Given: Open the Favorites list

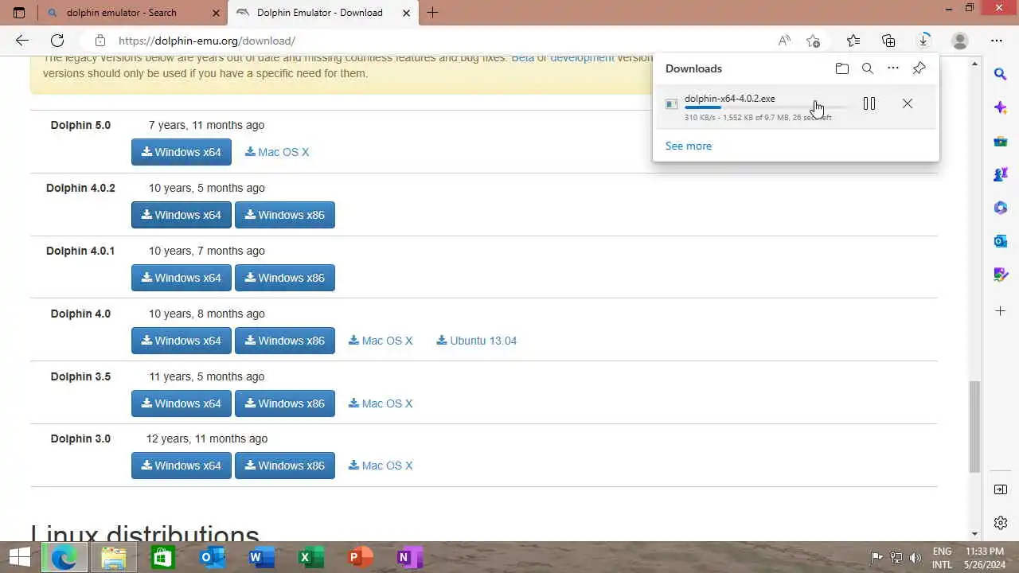Looking at the screenshot, I should [853, 41].
